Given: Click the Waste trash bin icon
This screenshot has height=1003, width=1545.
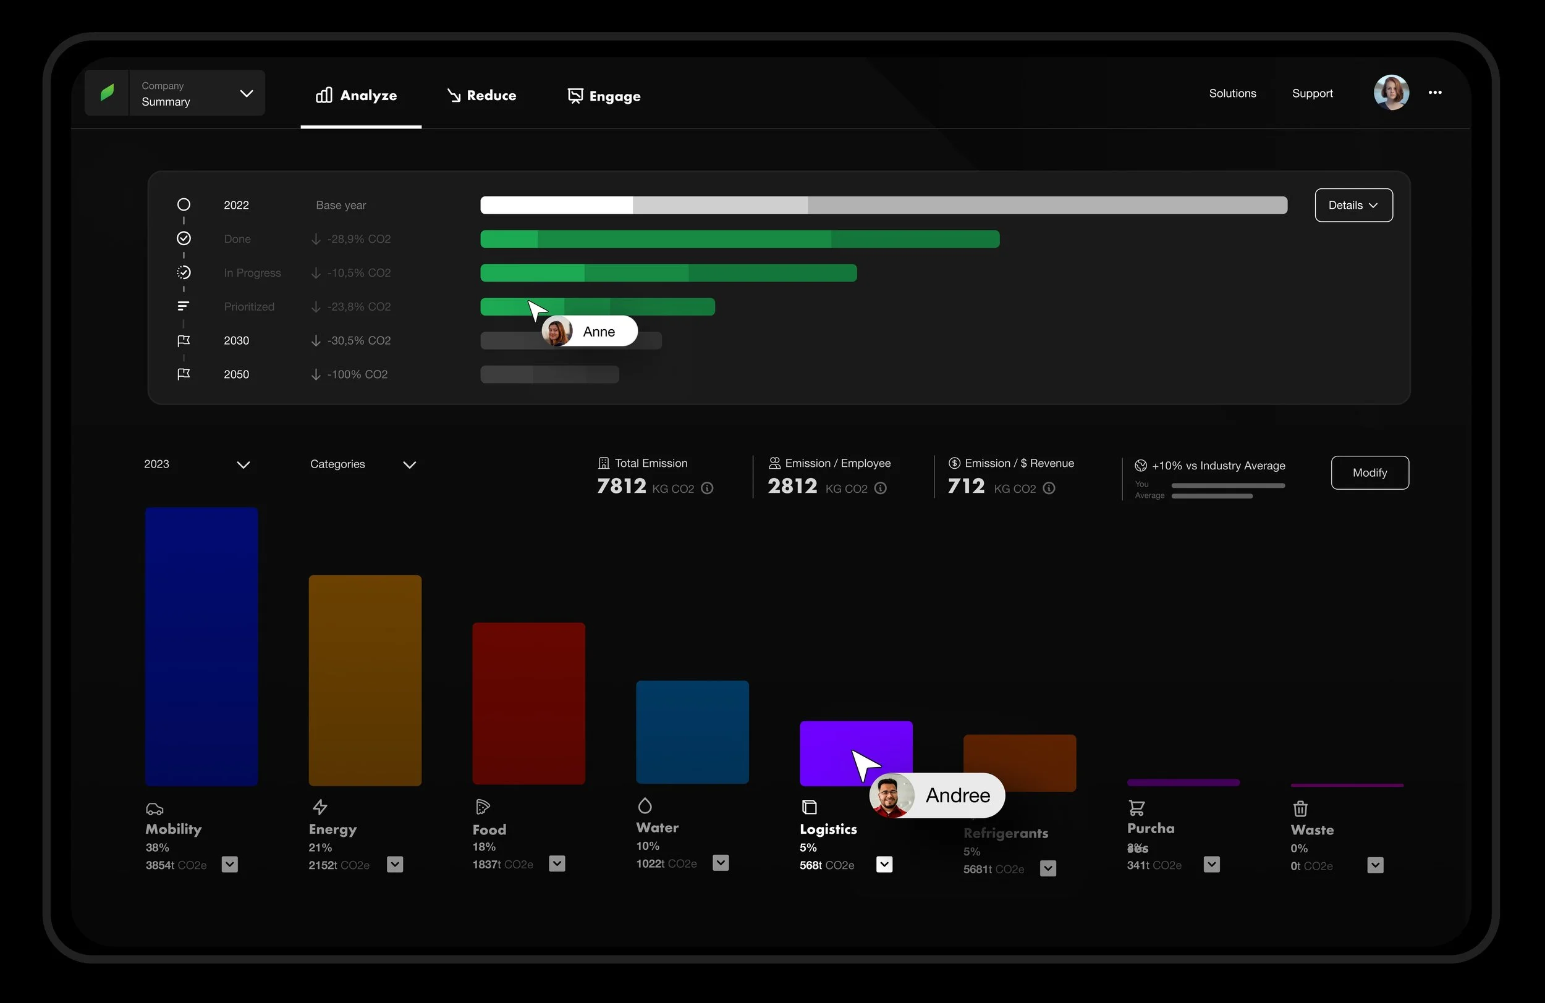Looking at the screenshot, I should click(1300, 808).
